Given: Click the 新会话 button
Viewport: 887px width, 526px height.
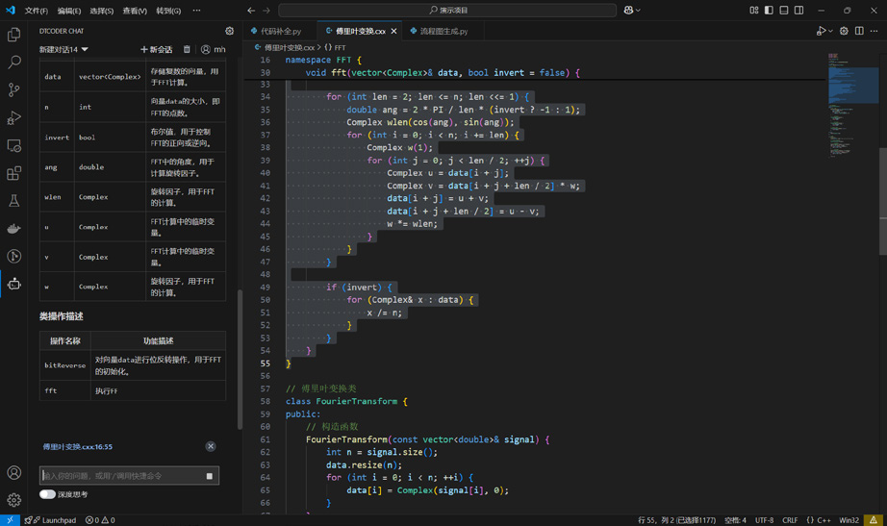Looking at the screenshot, I should point(156,49).
